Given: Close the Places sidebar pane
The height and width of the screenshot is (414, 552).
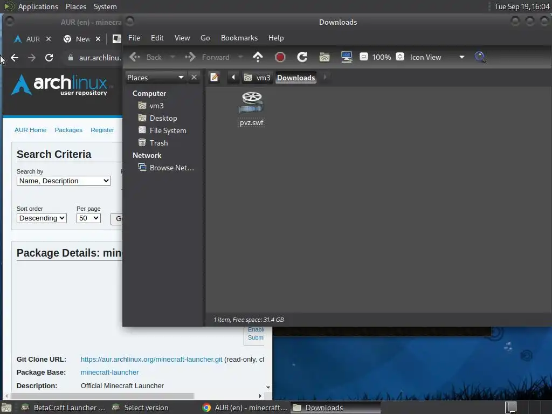Looking at the screenshot, I should click(x=194, y=77).
